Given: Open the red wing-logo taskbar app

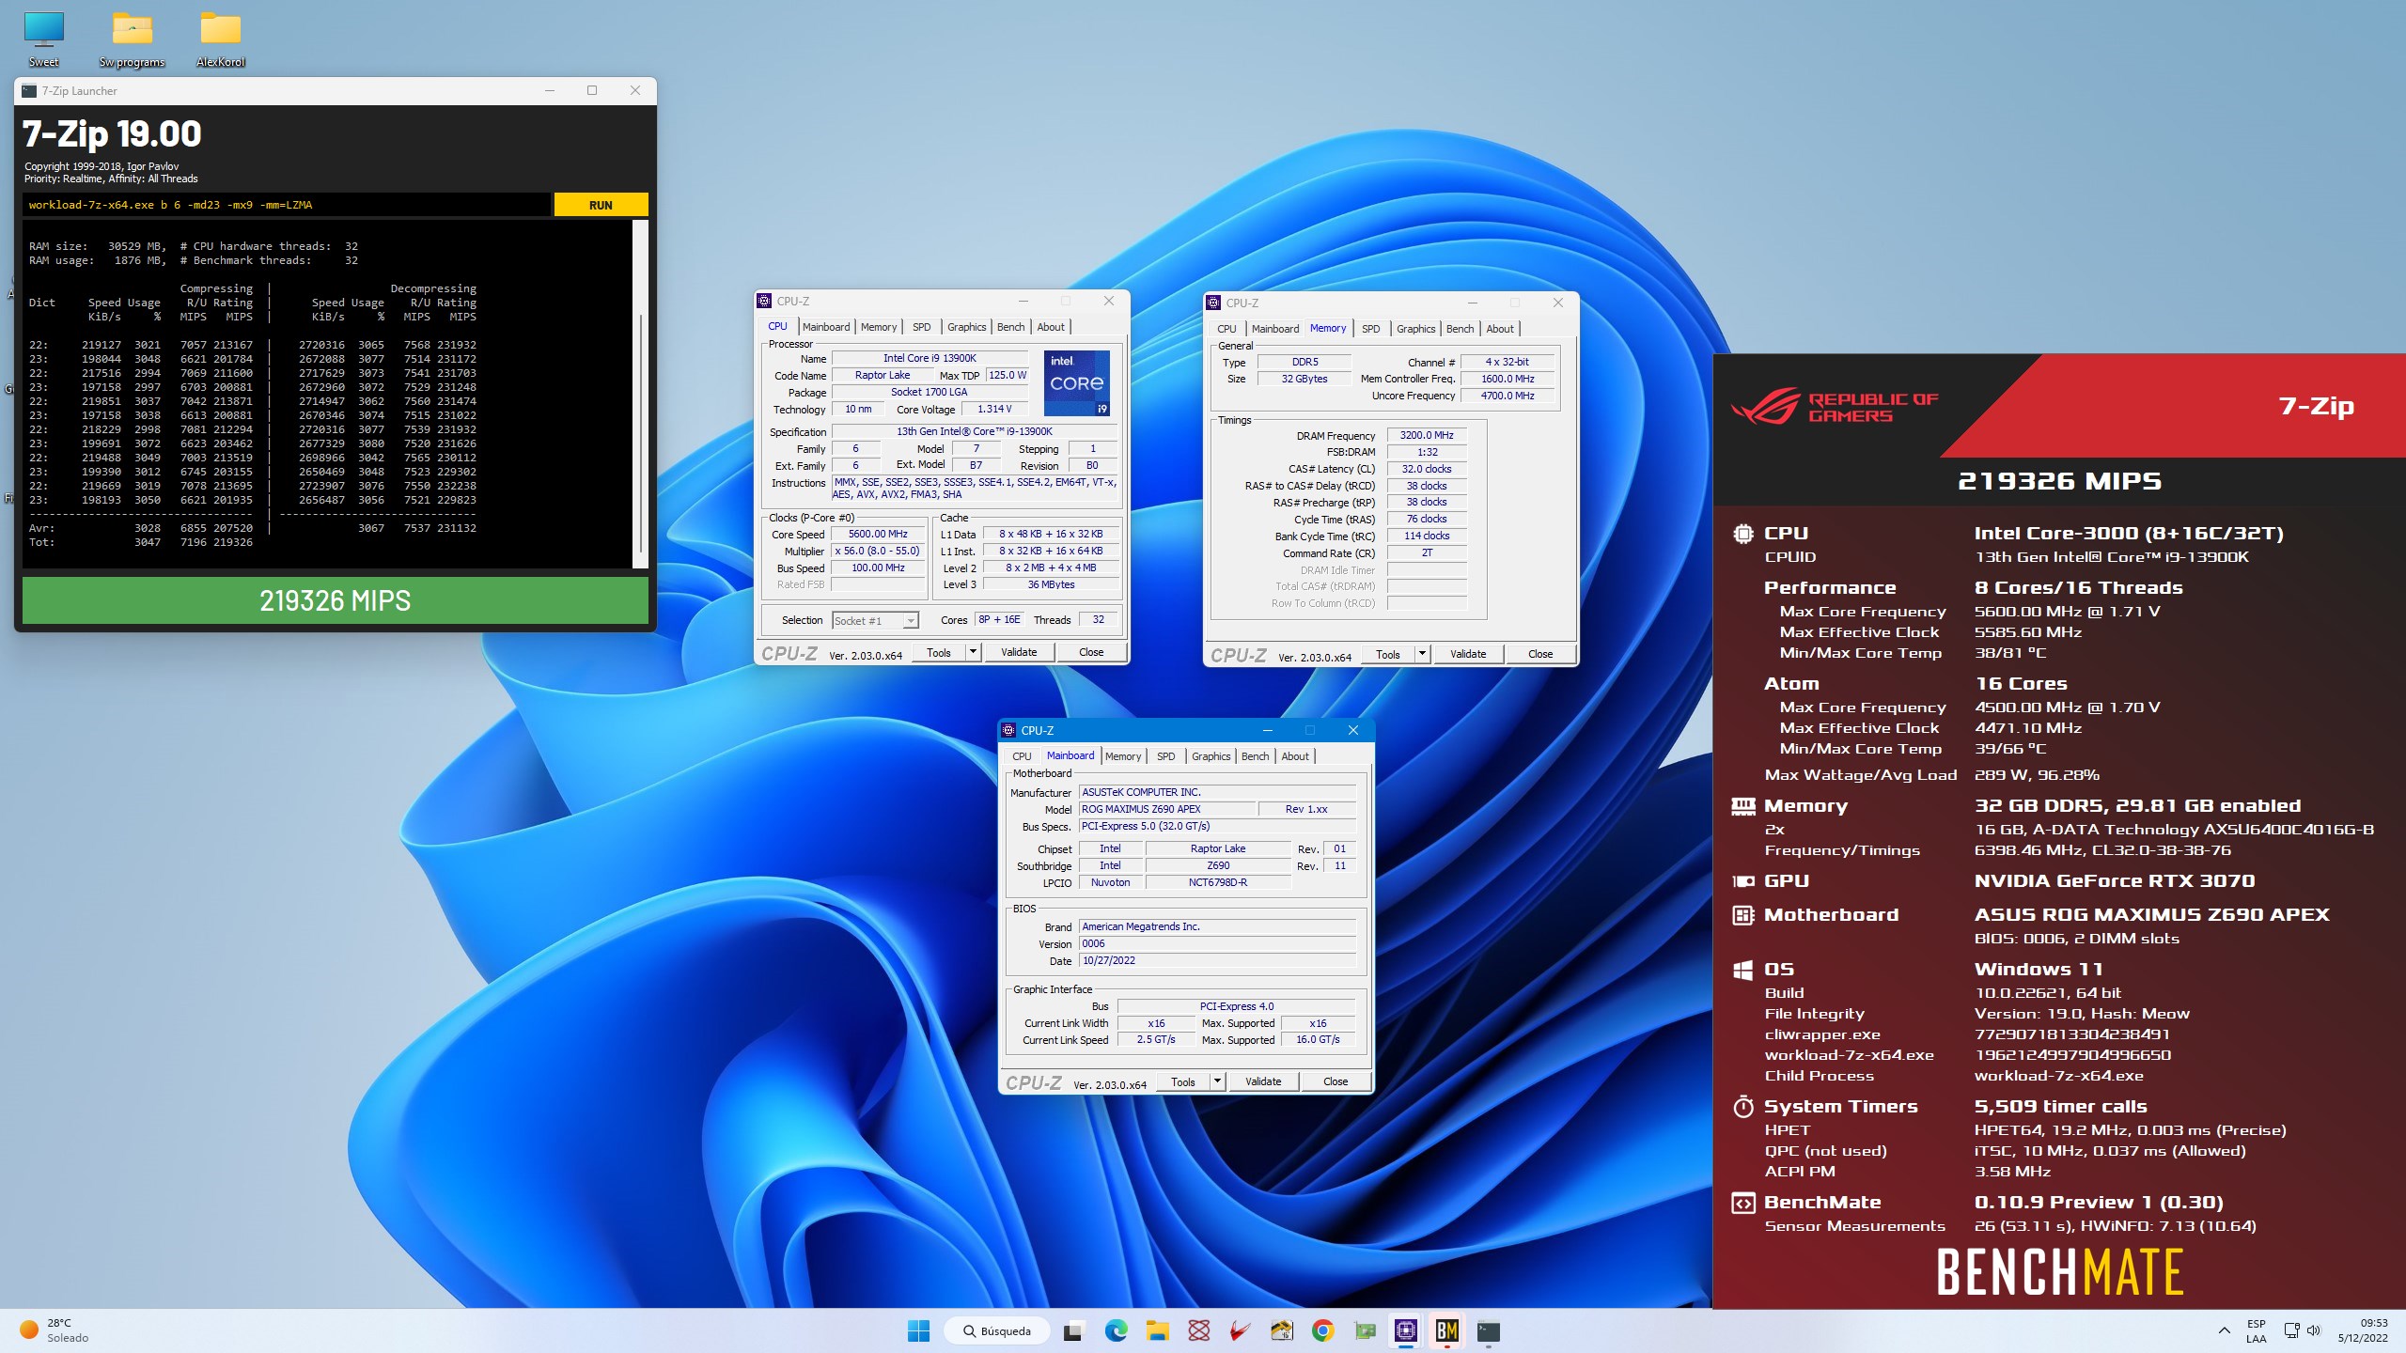Looking at the screenshot, I should coord(1240,1330).
